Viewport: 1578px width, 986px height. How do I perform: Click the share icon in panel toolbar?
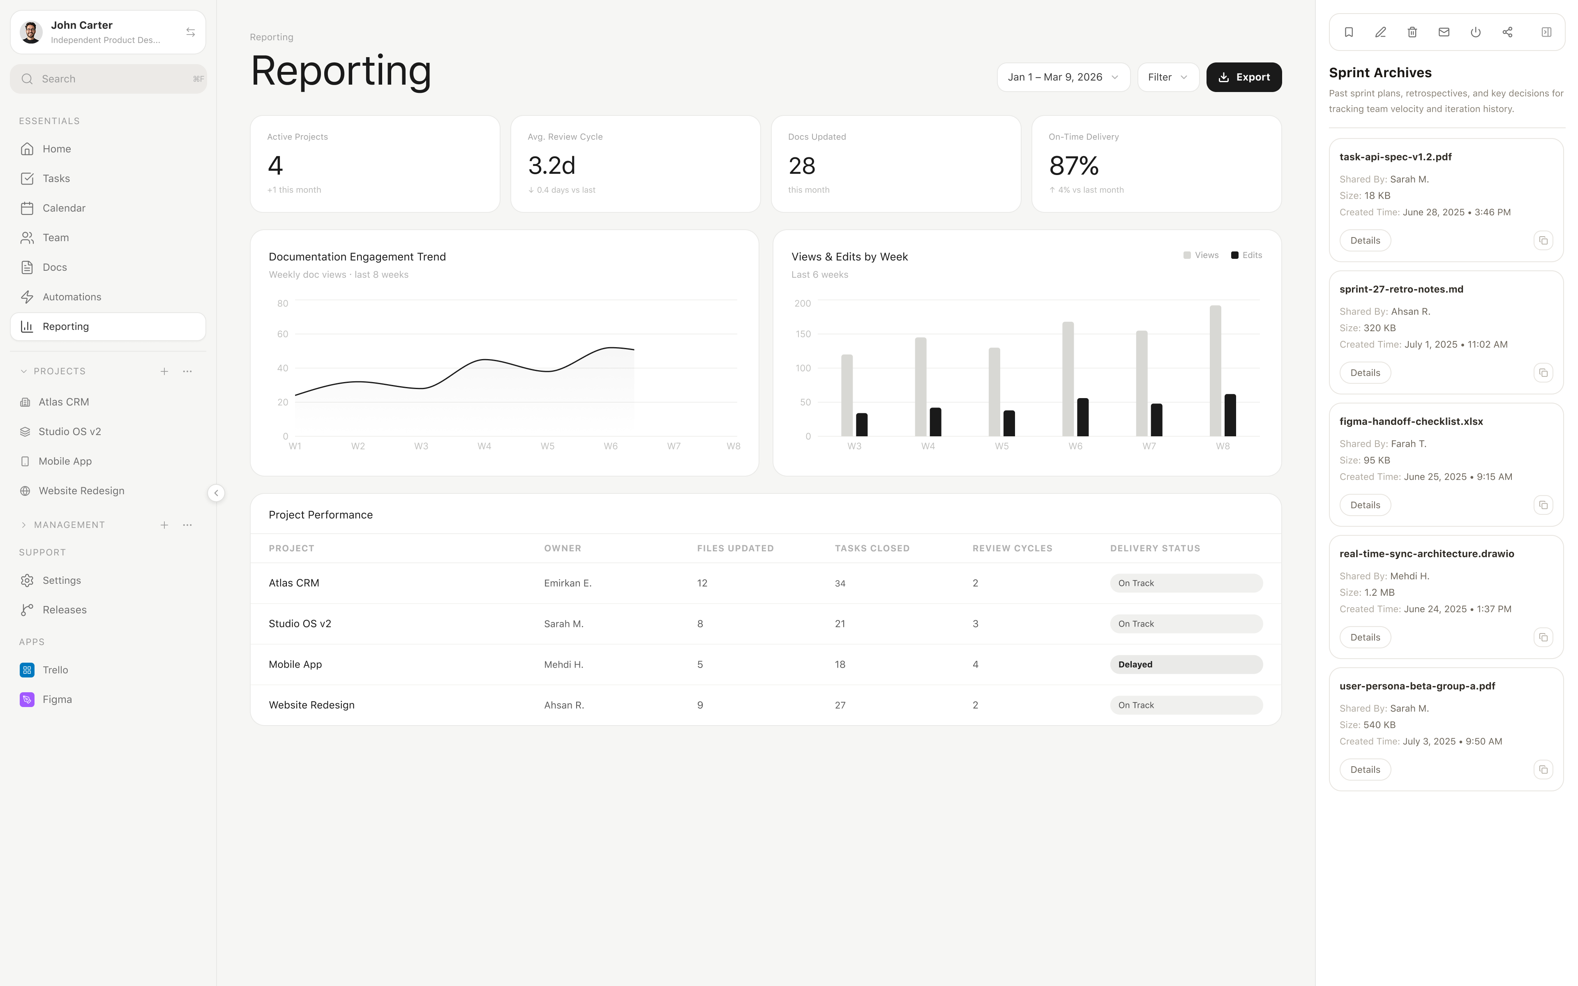pyautogui.click(x=1507, y=32)
